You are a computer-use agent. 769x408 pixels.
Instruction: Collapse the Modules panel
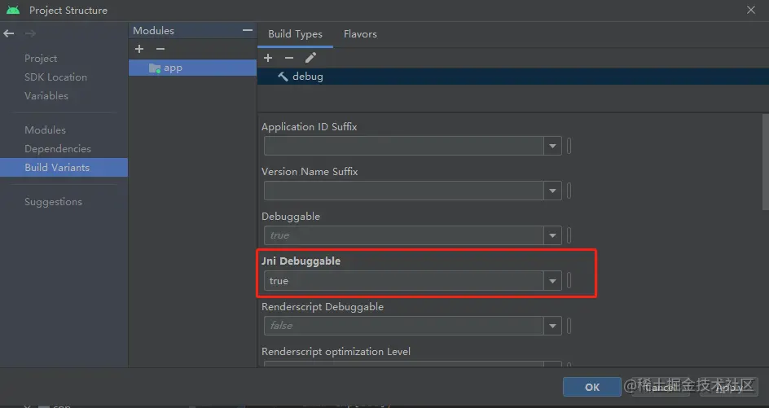pos(248,30)
